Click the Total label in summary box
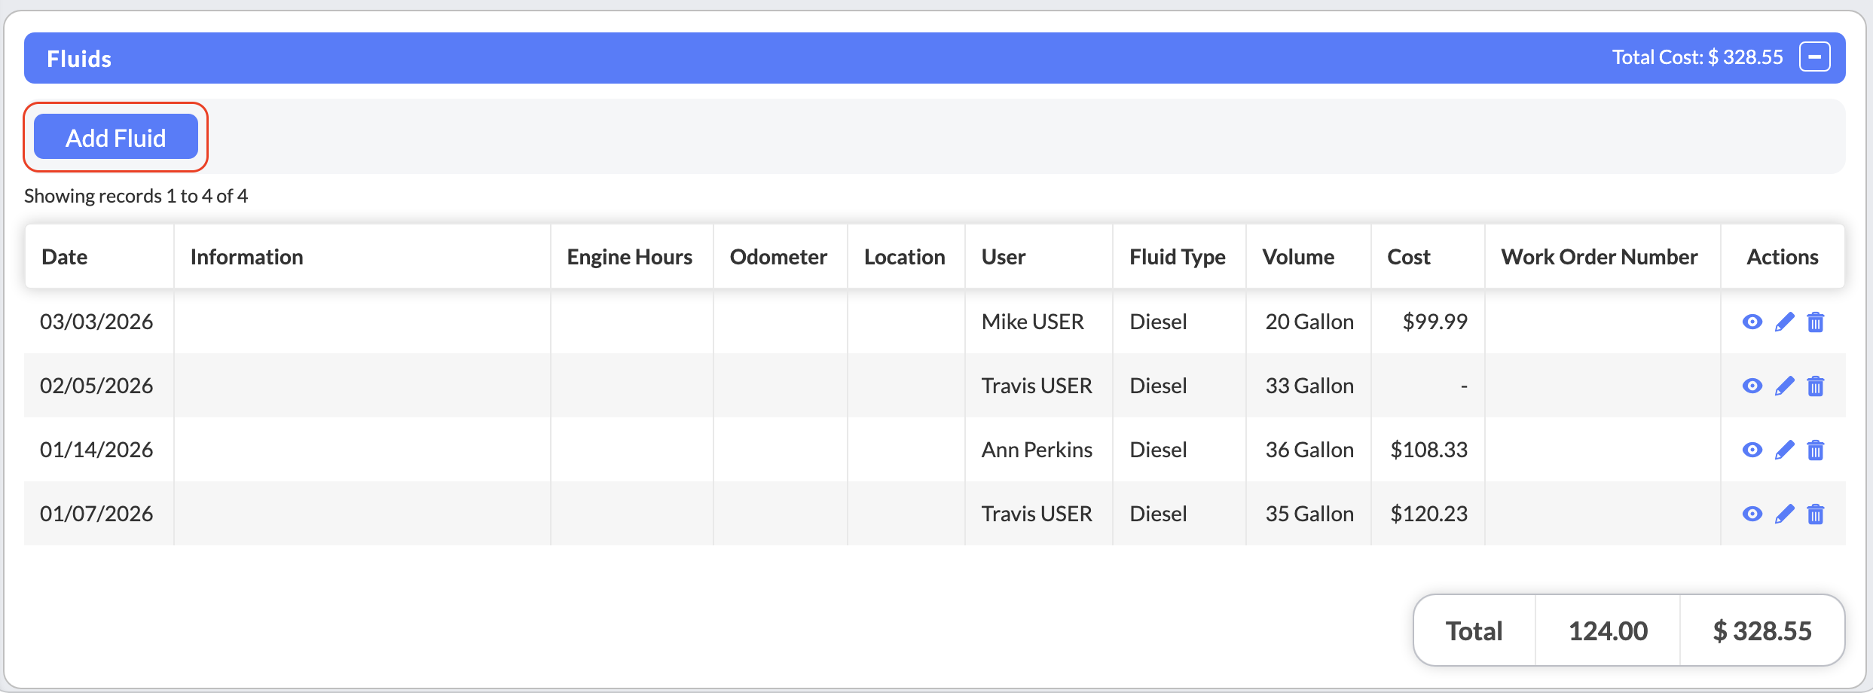This screenshot has width=1873, height=693. coord(1474,630)
